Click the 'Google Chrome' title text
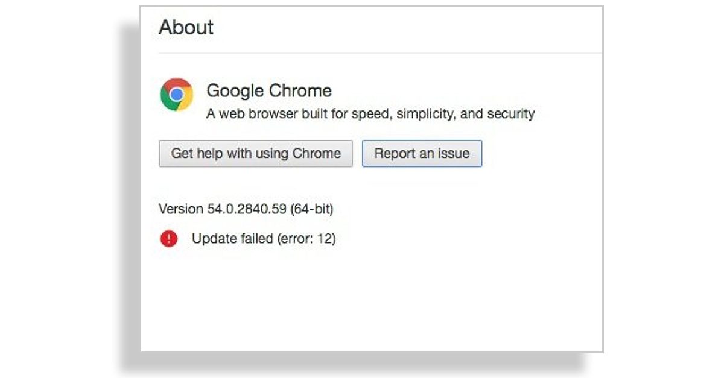The image size is (724, 378). tap(269, 90)
